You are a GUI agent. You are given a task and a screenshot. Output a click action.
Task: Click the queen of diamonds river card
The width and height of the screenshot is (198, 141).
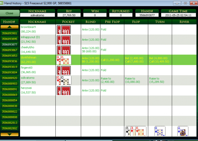coord(183,131)
